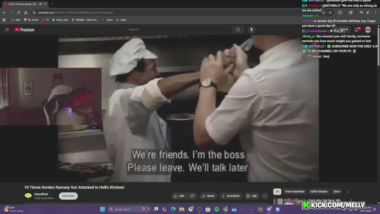Go to YouTube Premium home logo
The height and width of the screenshot is (214, 380).
24,30
